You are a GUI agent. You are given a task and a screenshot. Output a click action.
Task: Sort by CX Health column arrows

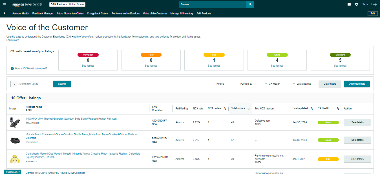(x=338, y=109)
